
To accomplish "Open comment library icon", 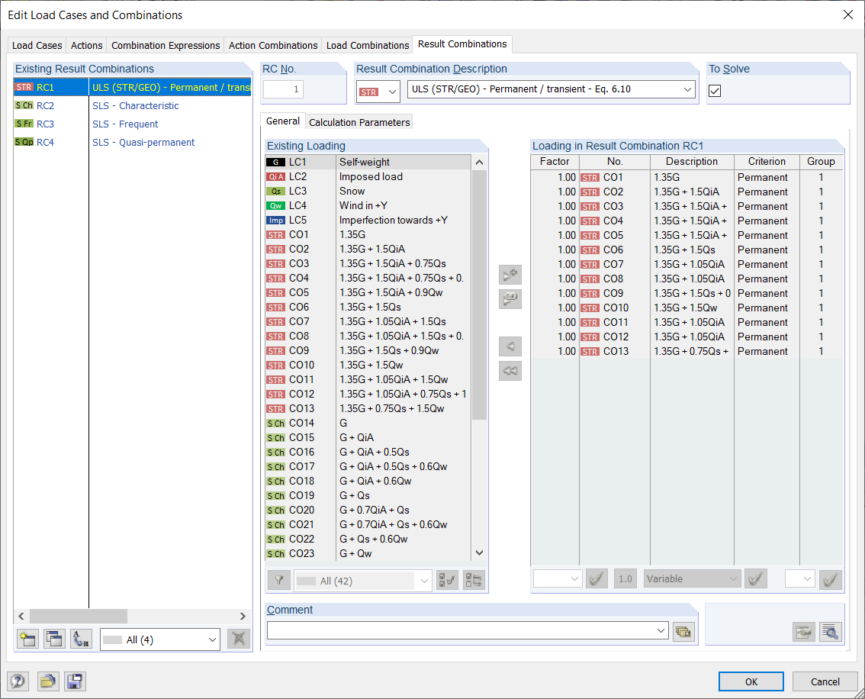I will point(683,632).
